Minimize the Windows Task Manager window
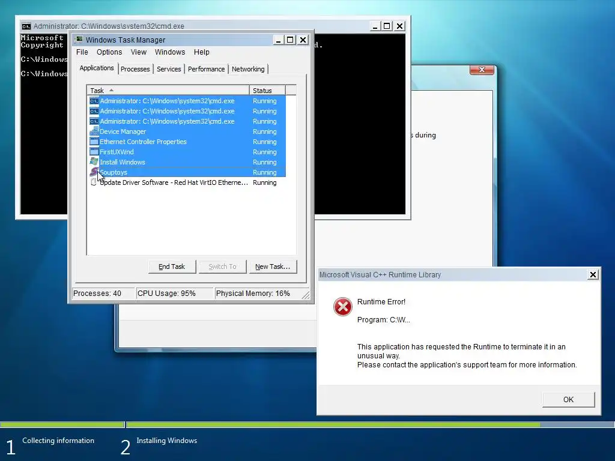The image size is (615, 461). 278,40
